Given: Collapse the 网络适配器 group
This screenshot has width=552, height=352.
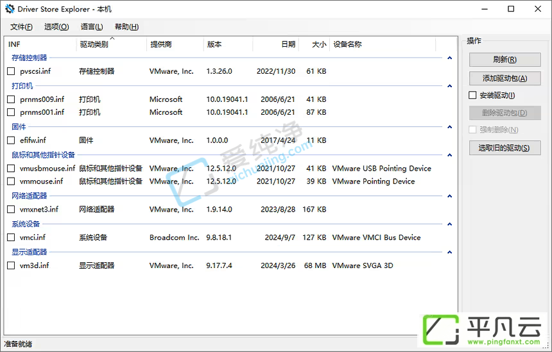Looking at the screenshot, I should pos(449,196).
